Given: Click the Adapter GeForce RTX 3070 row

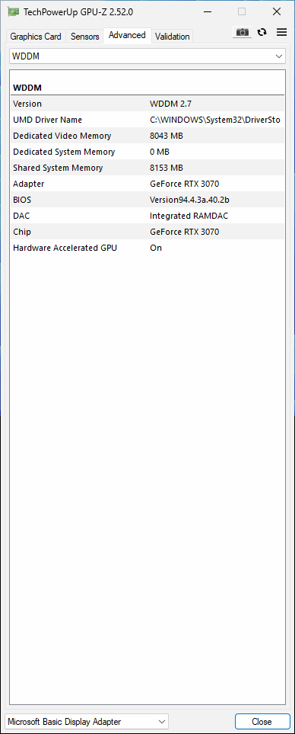Looking at the screenshot, I should [147, 184].
